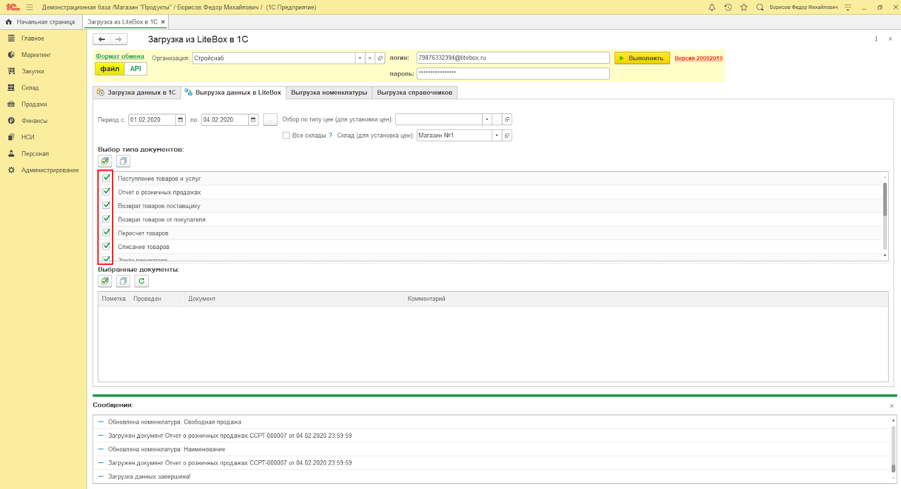This screenshot has height=489, width=901.
Task: Open Версия 20092019 link
Action: coord(698,58)
